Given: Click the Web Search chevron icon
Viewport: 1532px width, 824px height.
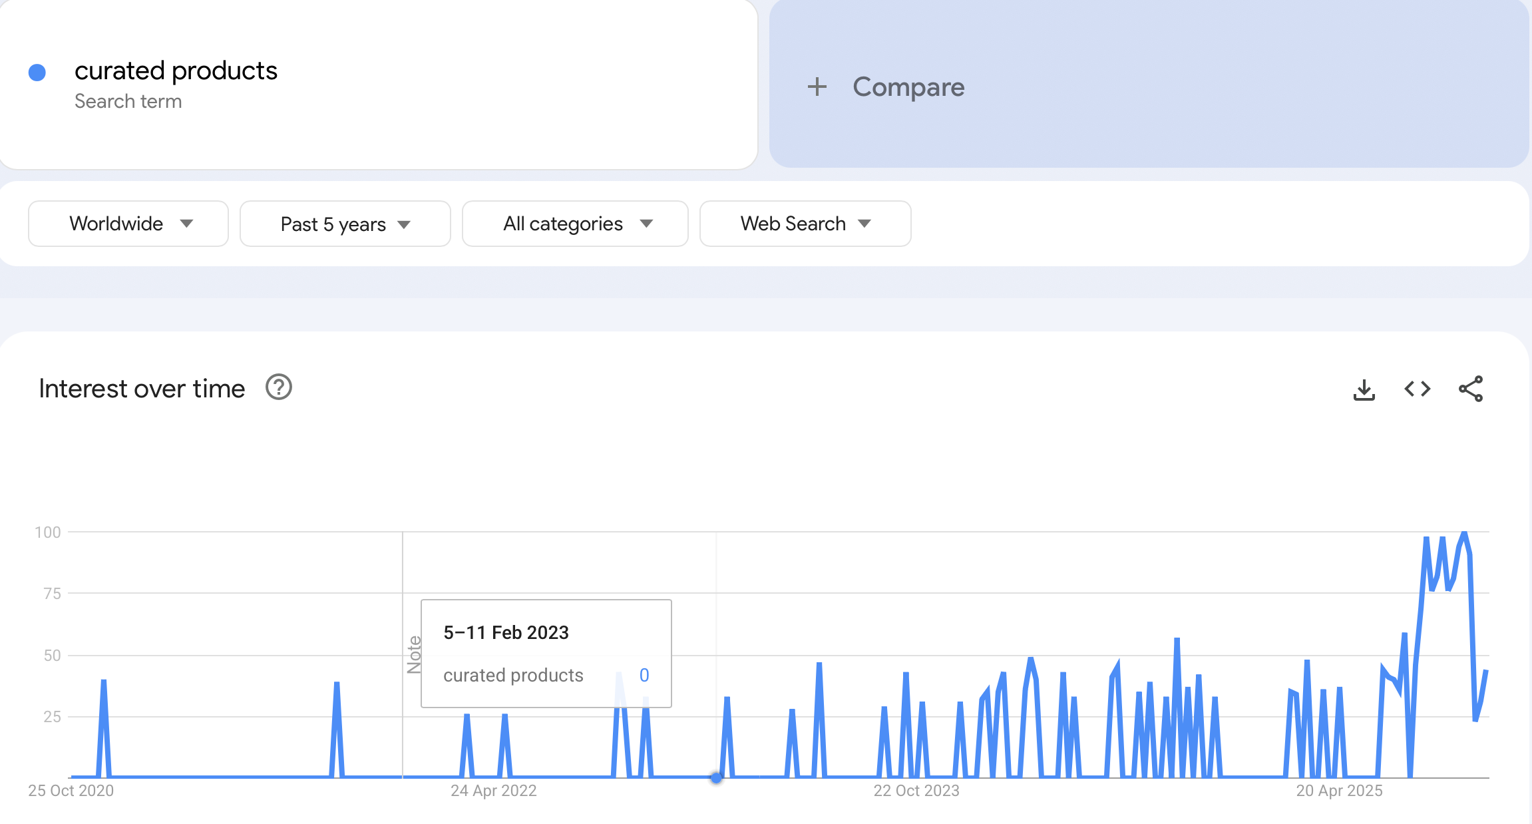Looking at the screenshot, I should tap(864, 224).
